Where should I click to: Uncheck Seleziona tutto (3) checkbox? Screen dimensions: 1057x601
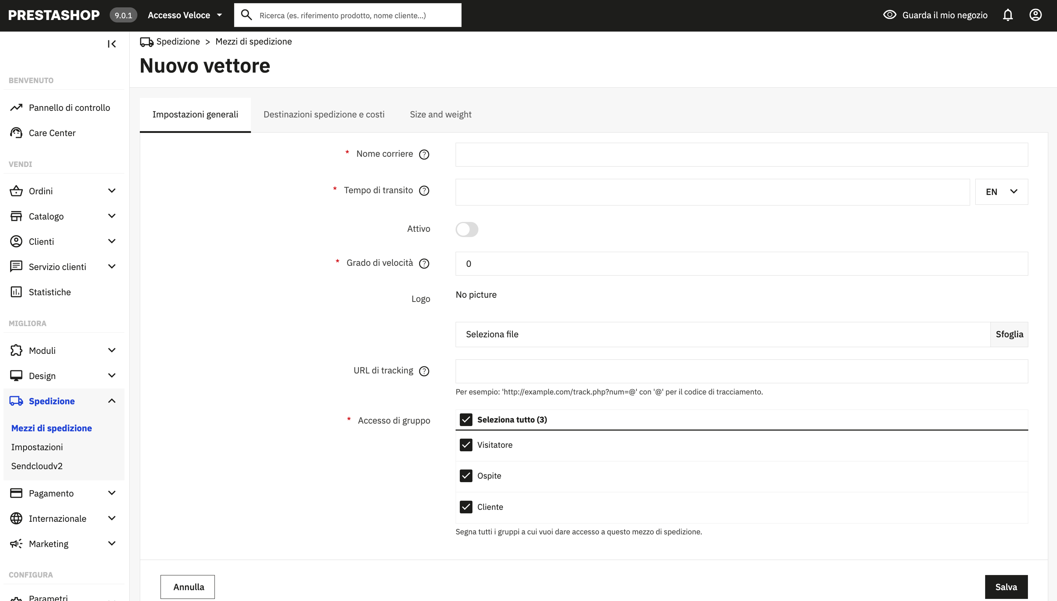466,420
